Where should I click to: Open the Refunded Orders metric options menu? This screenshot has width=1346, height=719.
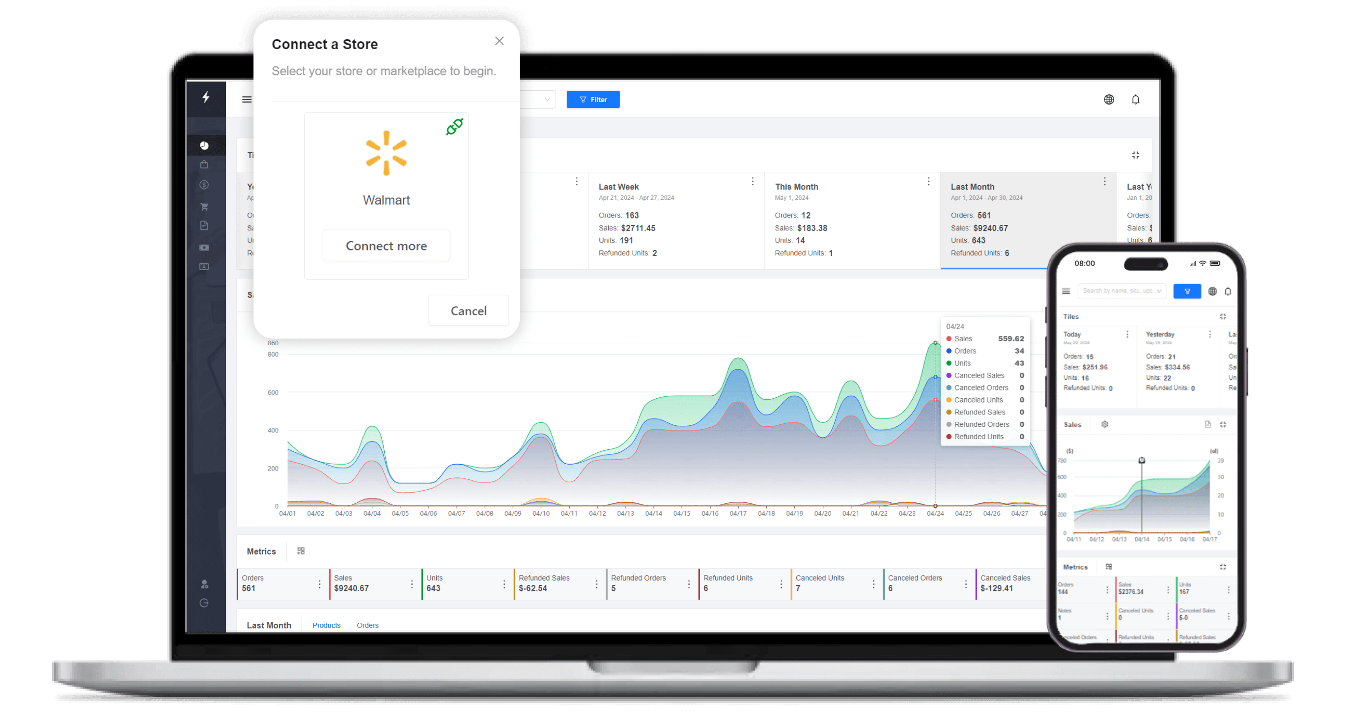[x=689, y=584]
